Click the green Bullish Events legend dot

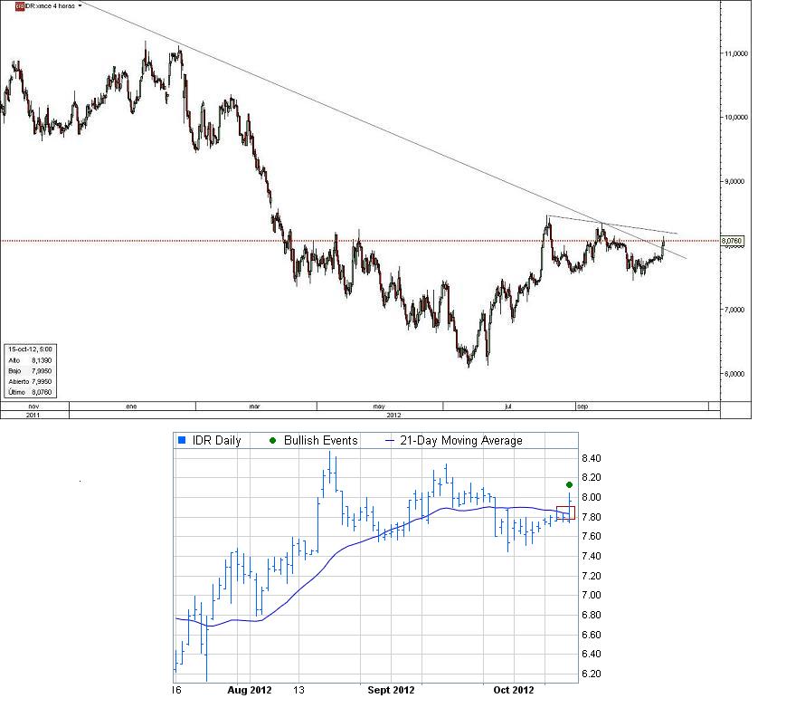[x=272, y=440]
